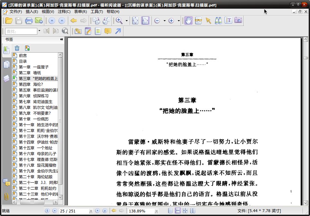
Task: Jump to last page in status bar
Action: tap(105, 211)
